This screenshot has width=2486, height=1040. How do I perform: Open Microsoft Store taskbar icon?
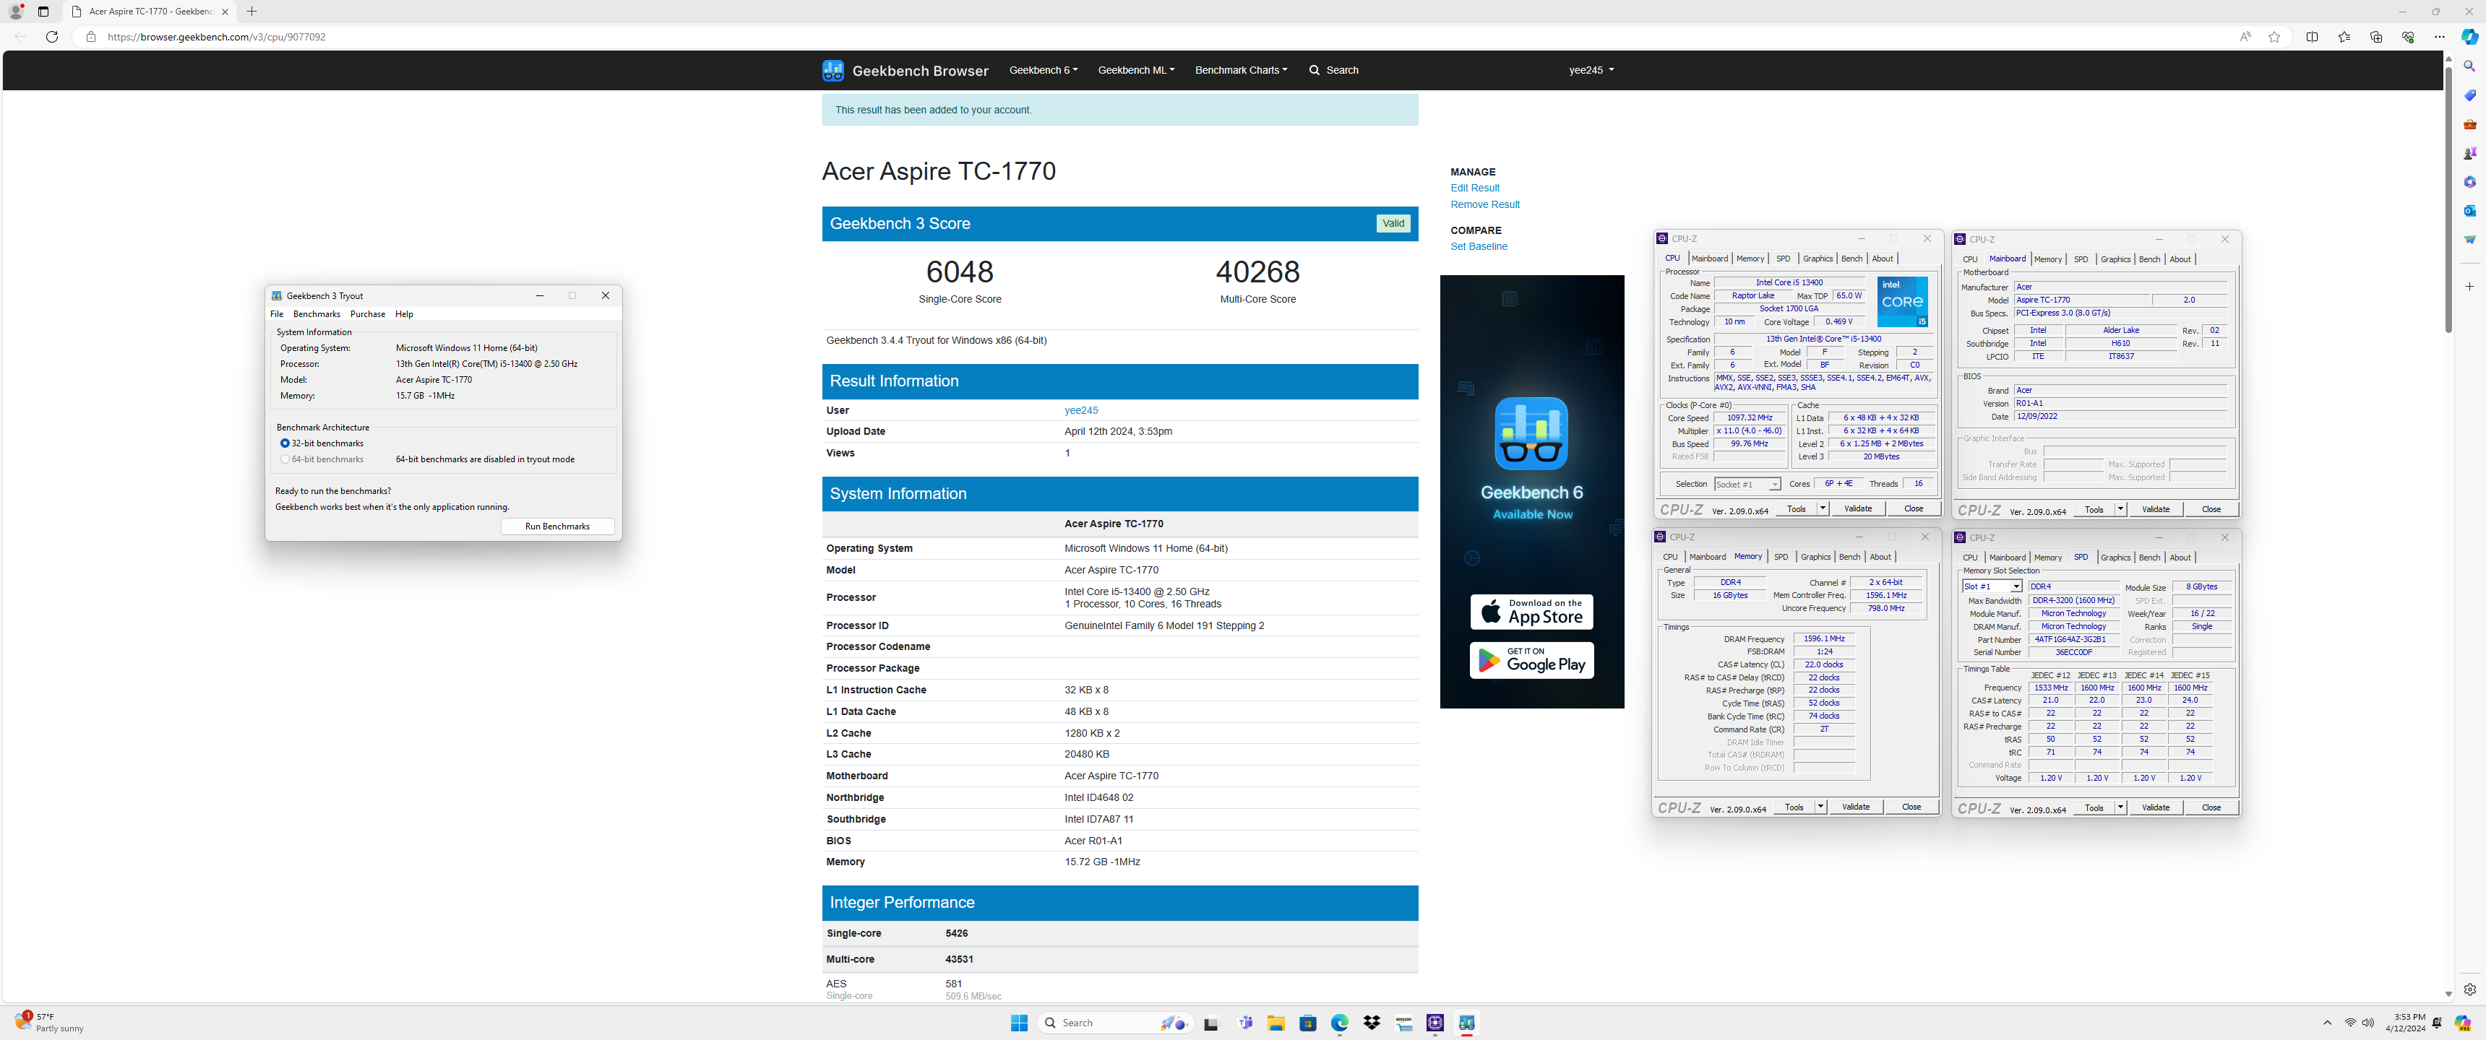1307,1023
